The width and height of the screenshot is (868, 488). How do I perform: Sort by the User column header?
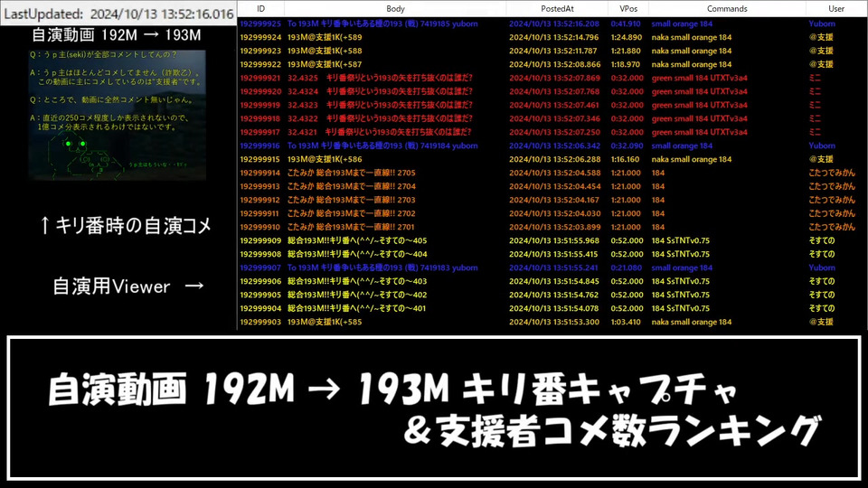pos(835,9)
